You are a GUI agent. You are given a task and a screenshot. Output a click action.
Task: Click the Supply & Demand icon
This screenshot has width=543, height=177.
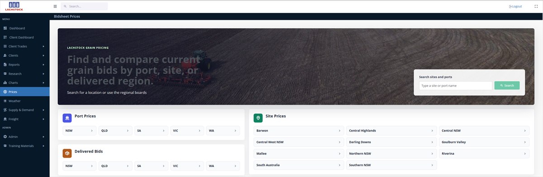[5, 110]
